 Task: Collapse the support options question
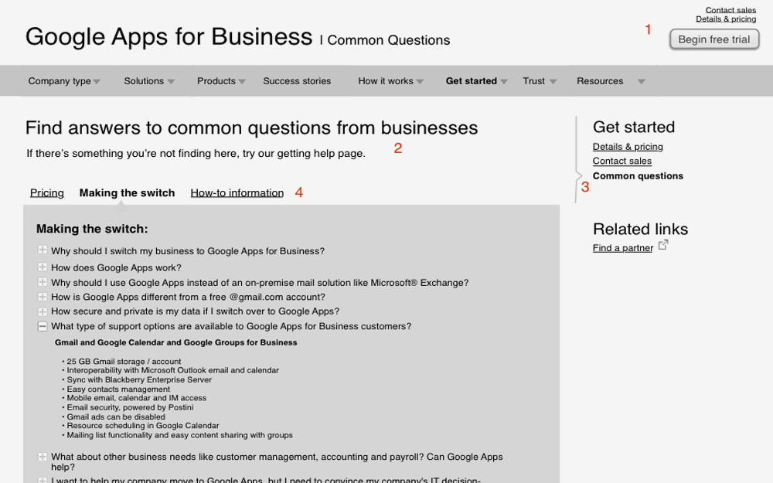(42, 326)
